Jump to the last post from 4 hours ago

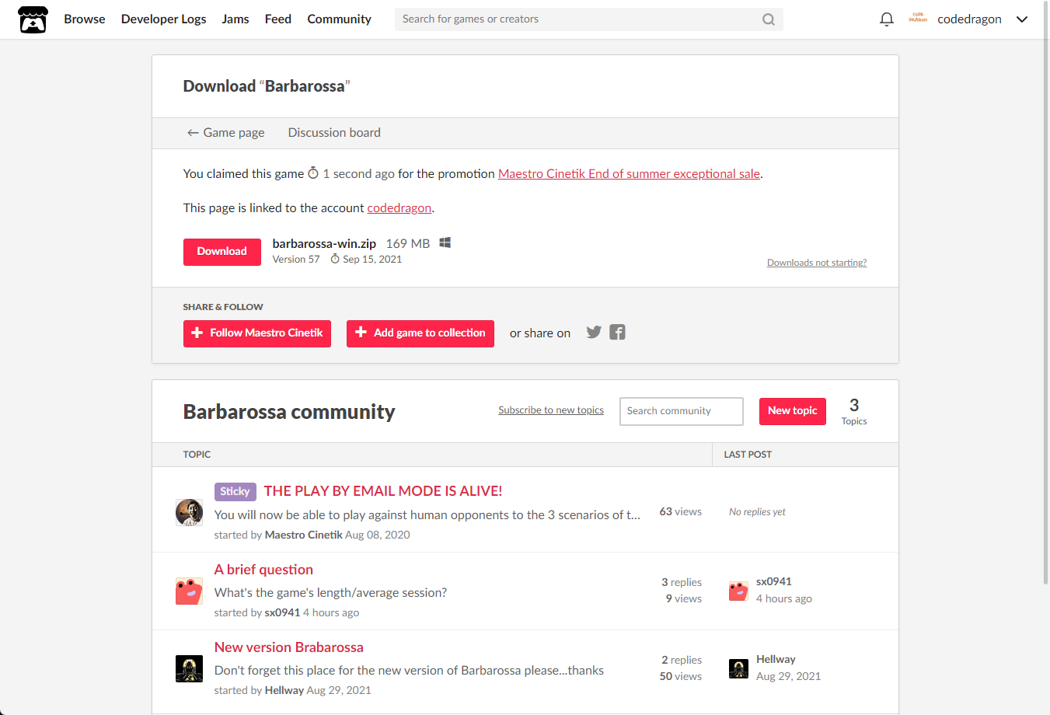[x=784, y=598]
